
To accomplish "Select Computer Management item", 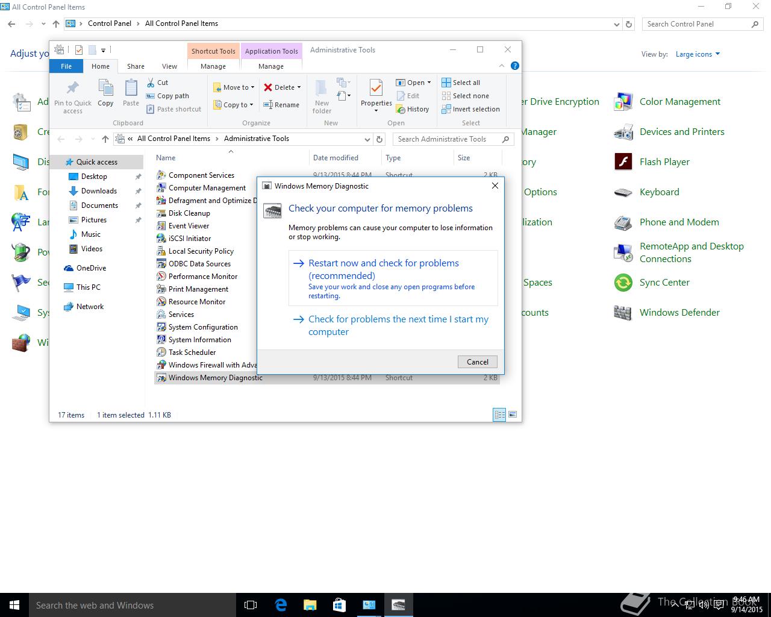I will coord(207,188).
